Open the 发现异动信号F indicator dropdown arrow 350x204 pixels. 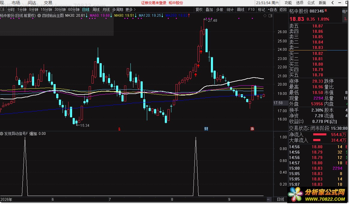[x=2, y=134]
